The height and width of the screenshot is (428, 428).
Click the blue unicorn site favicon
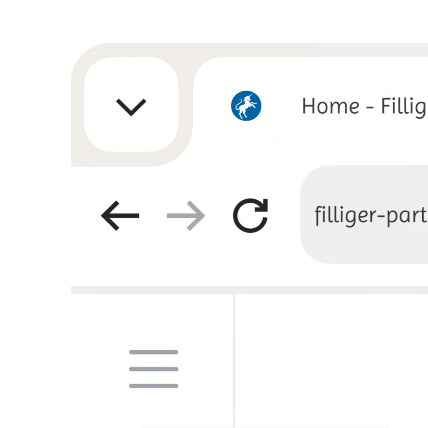coord(246,106)
